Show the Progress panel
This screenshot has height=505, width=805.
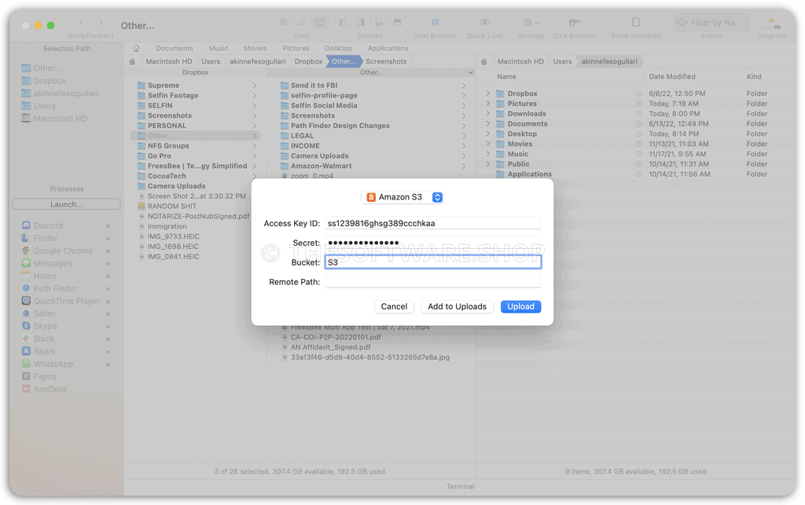[x=771, y=24]
